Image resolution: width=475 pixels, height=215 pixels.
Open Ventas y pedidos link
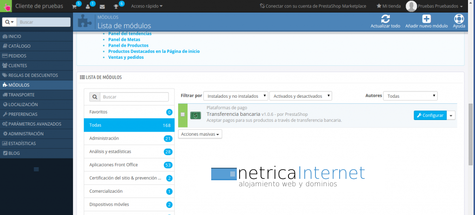point(126,57)
